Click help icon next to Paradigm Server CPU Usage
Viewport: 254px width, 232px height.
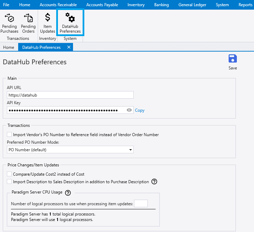pos(68,193)
